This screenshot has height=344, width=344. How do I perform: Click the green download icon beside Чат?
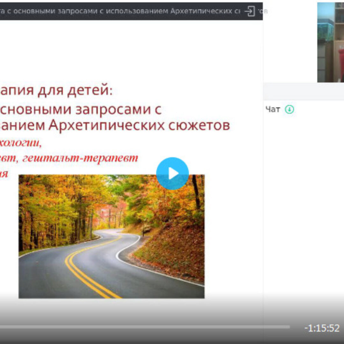click(x=289, y=110)
